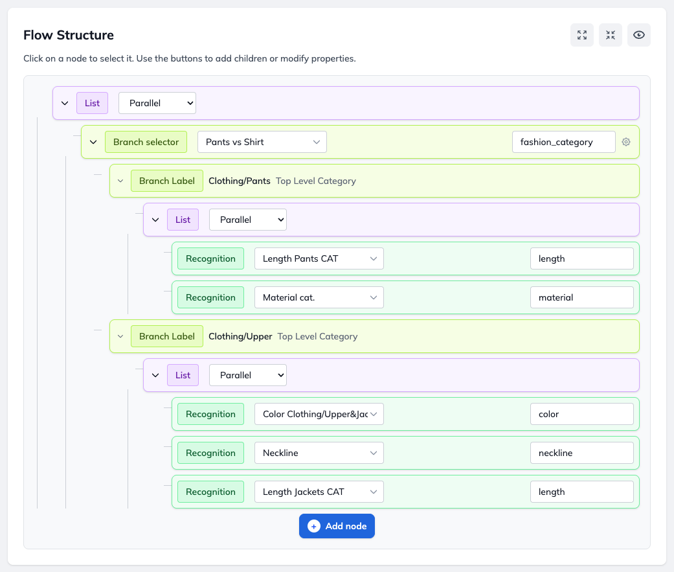The width and height of the screenshot is (674, 572).
Task: Collapse the root List node chevron
Action: click(x=65, y=103)
